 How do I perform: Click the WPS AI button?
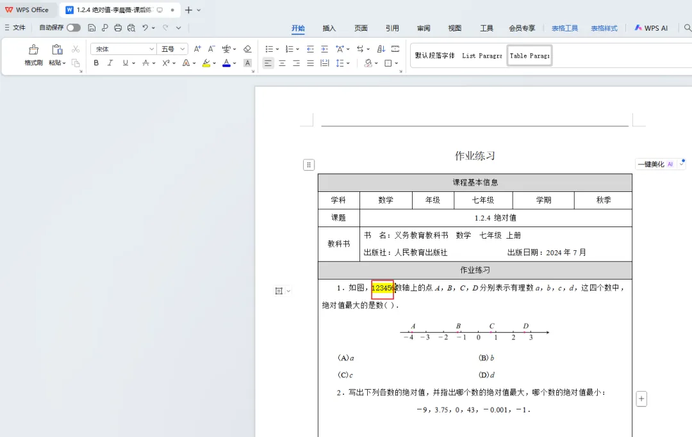coord(652,28)
